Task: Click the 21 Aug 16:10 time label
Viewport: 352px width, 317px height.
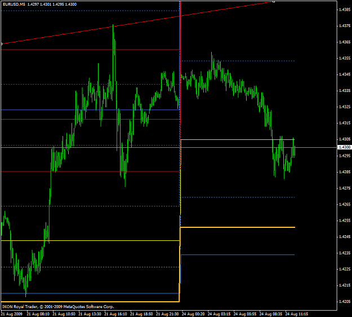Action: 115,314
